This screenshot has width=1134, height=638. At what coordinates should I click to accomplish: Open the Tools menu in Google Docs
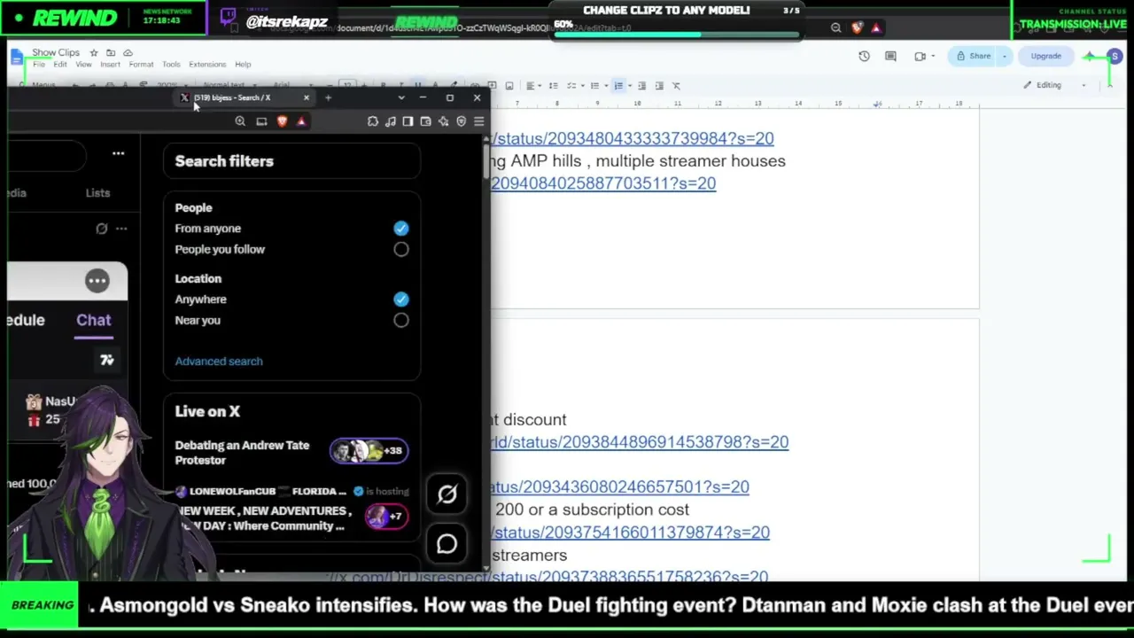(171, 65)
